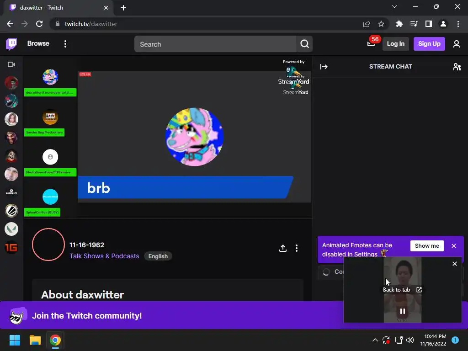Click Show me for animated emotes
This screenshot has width=468, height=351.
427,245
